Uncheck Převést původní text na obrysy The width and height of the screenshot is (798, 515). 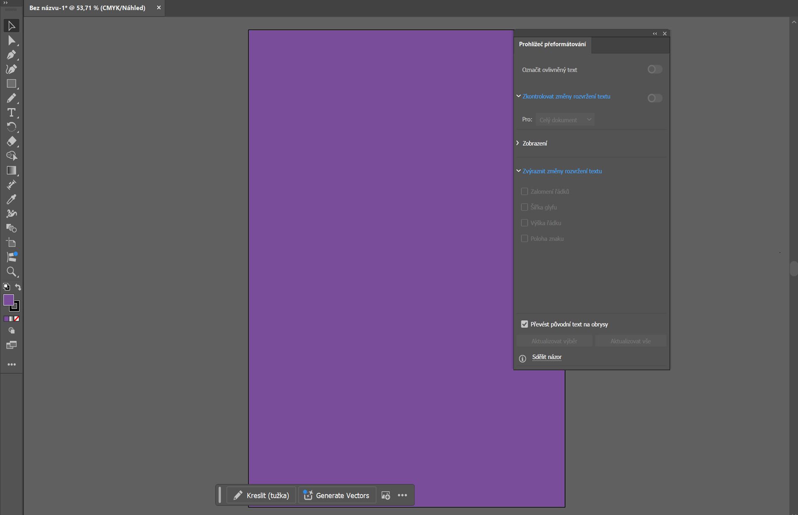point(525,324)
